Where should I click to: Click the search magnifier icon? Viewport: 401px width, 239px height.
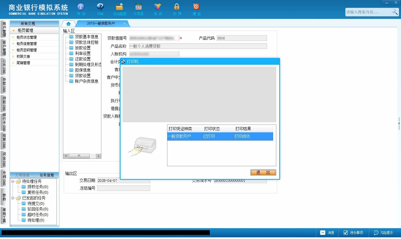pyautogui.click(x=395, y=12)
